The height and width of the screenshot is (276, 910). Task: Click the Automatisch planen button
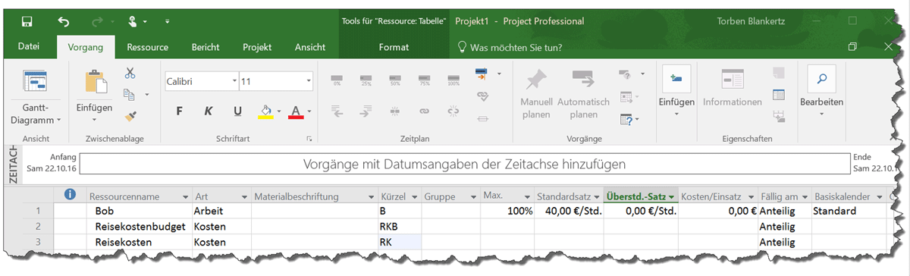(583, 95)
